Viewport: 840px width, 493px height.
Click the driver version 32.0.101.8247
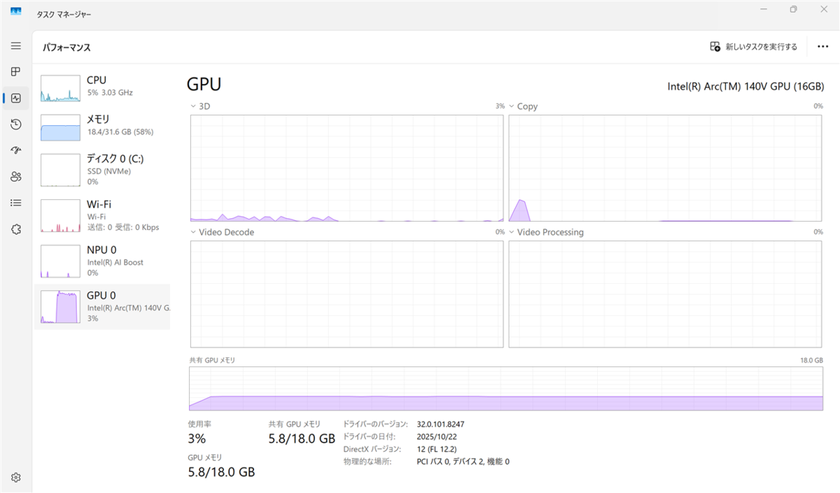pyautogui.click(x=441, y=424)
